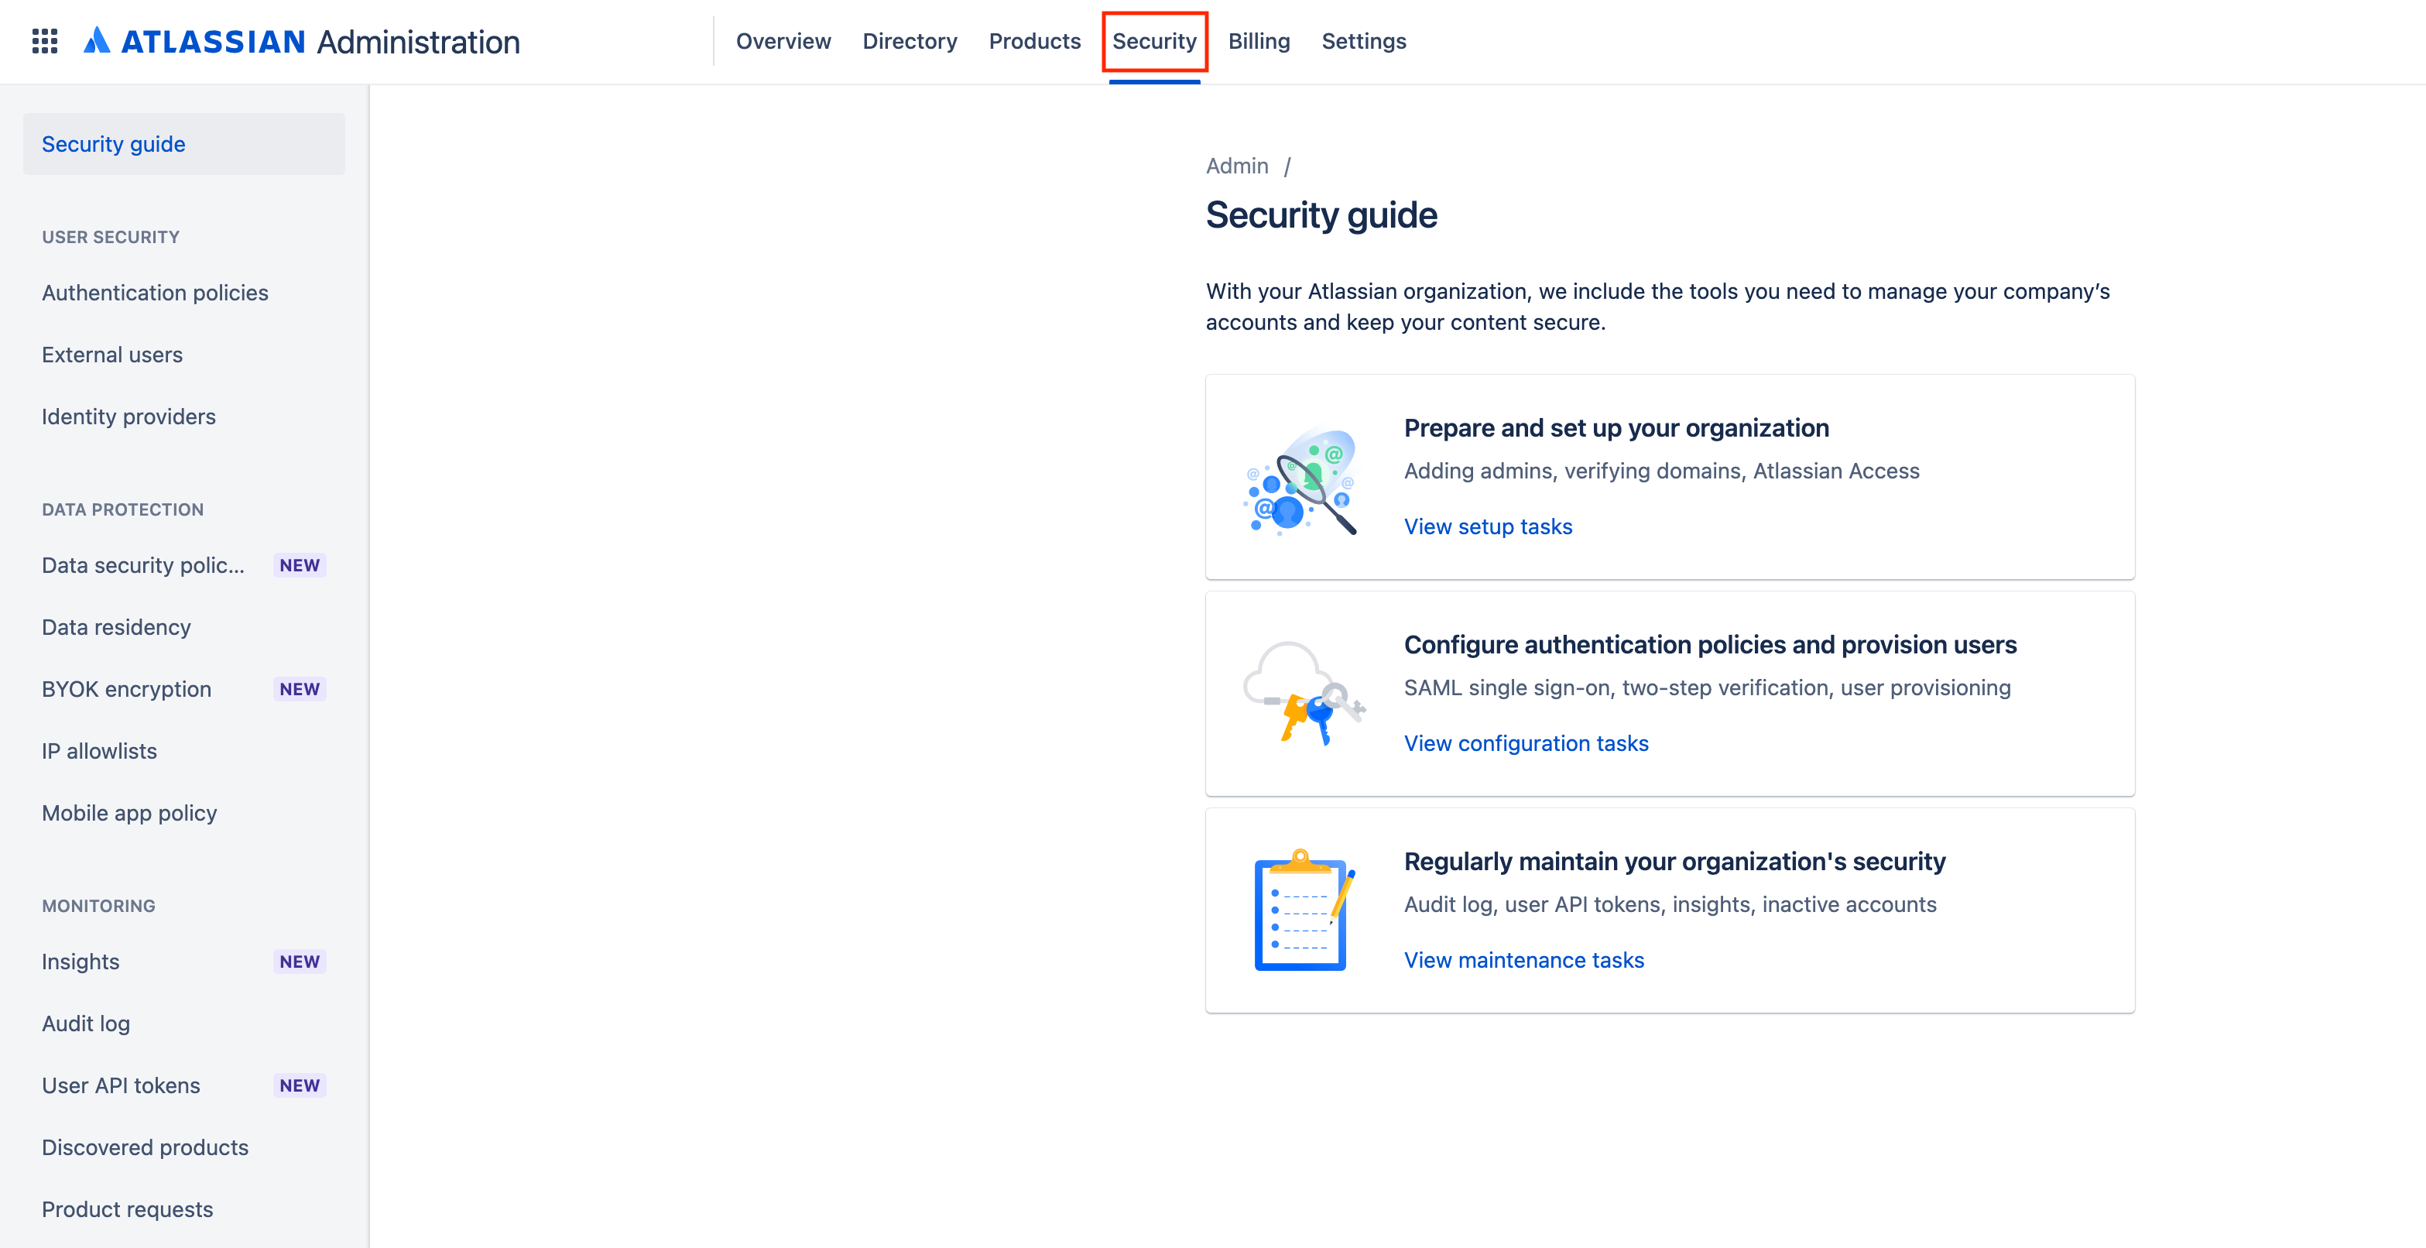Open Audit log in sidebar
The height and width of the screenshot is (1248, 2426).
(86, 1023)
